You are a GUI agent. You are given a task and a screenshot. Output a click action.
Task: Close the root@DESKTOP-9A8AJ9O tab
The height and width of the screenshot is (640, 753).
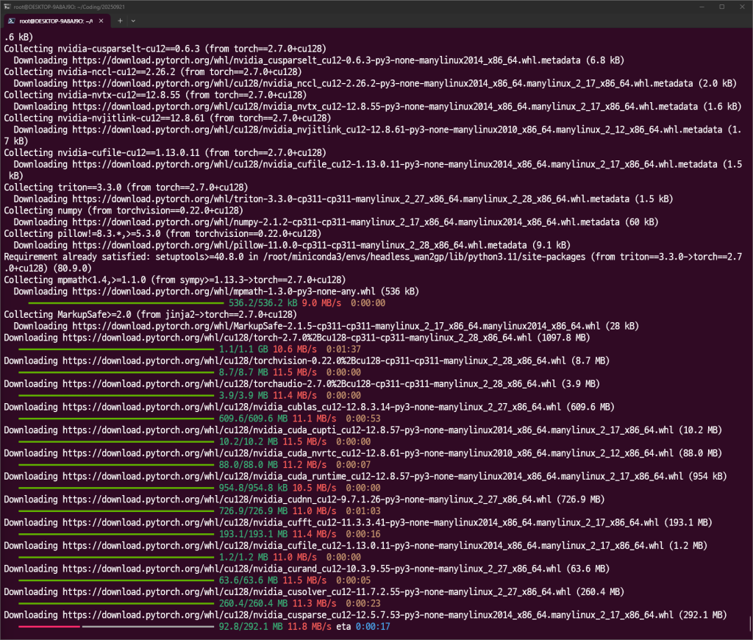point(99,21)
